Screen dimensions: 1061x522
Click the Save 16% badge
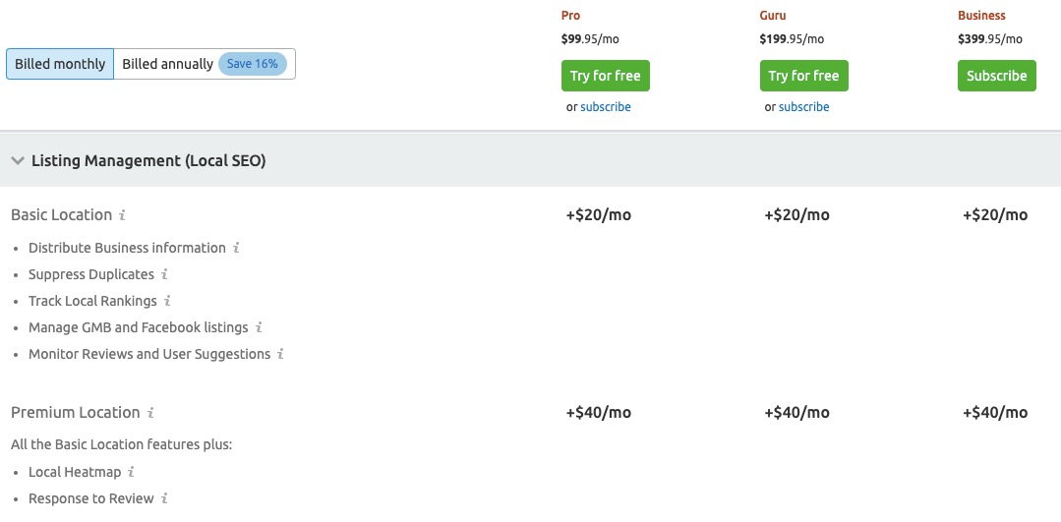pos(253,64)
